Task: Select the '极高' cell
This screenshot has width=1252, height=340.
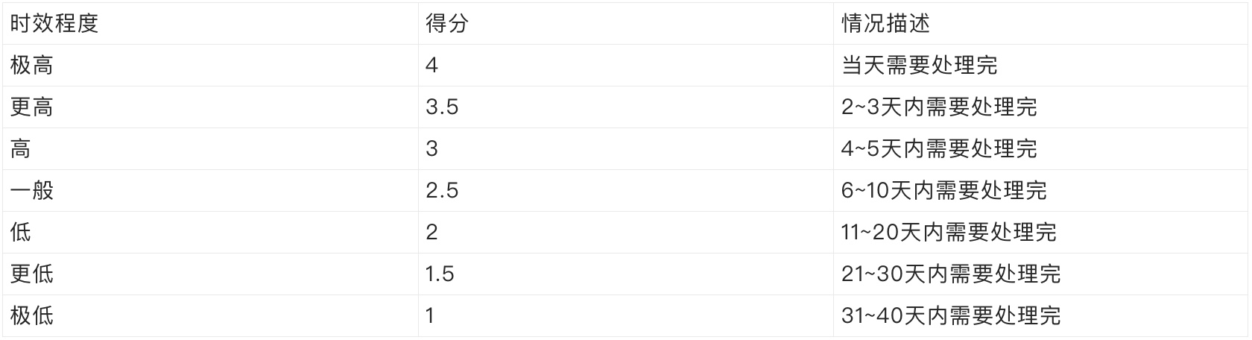Action: point(31,66)
